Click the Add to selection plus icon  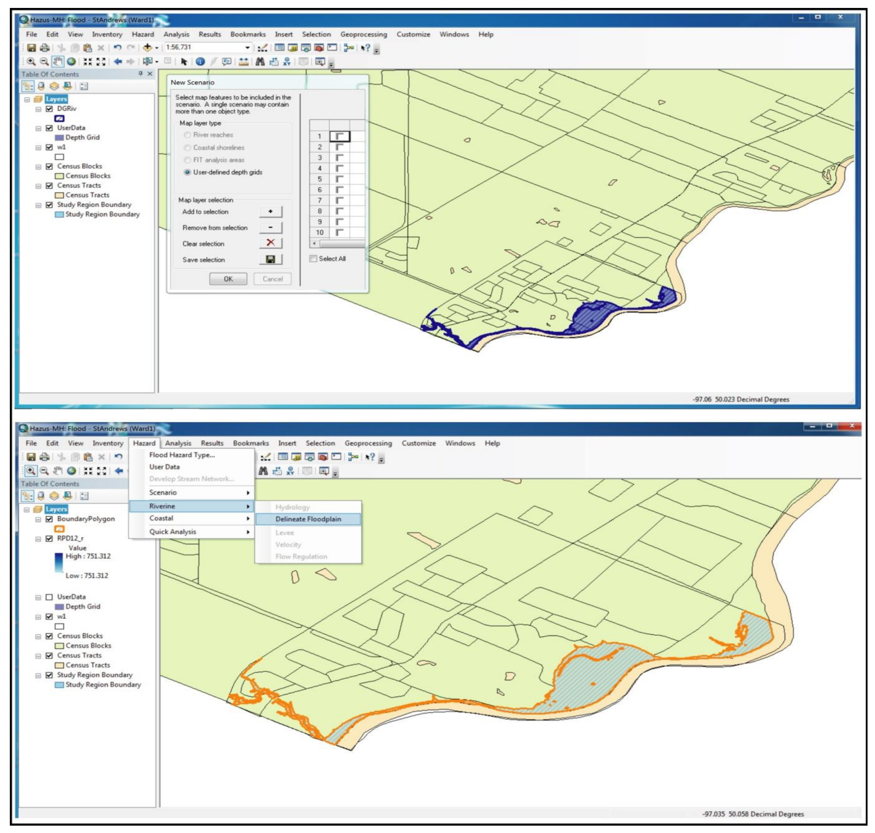point(270,212)
